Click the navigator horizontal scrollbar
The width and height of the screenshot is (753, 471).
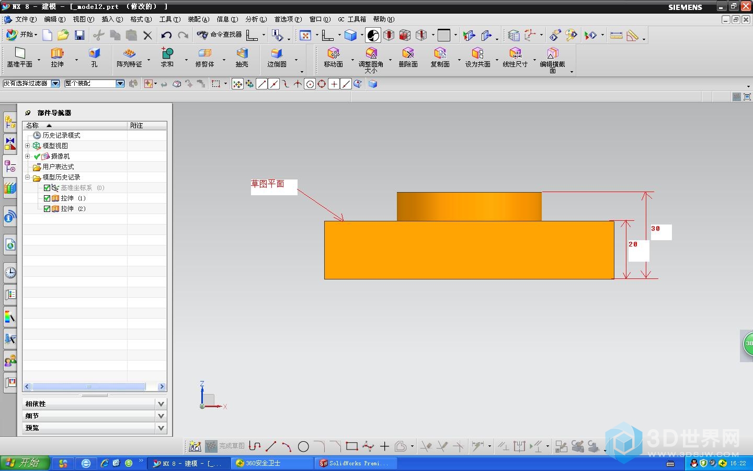point(89,387)
